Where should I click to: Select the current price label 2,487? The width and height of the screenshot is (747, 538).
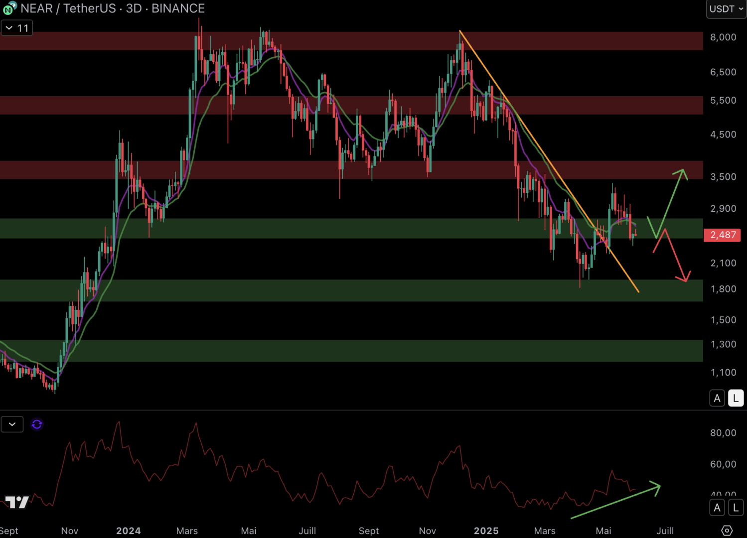(x=723, y=235)
